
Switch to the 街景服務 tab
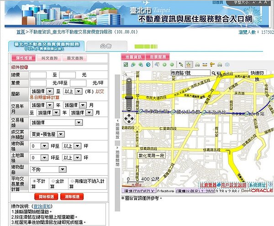tap(158, 57)
